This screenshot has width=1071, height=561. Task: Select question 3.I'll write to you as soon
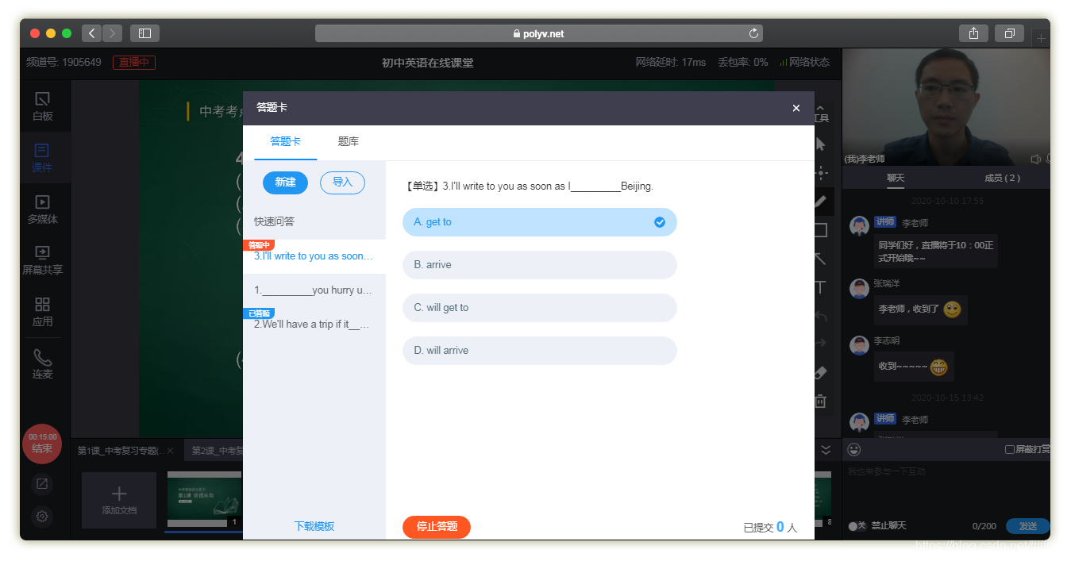click(314, 256)
